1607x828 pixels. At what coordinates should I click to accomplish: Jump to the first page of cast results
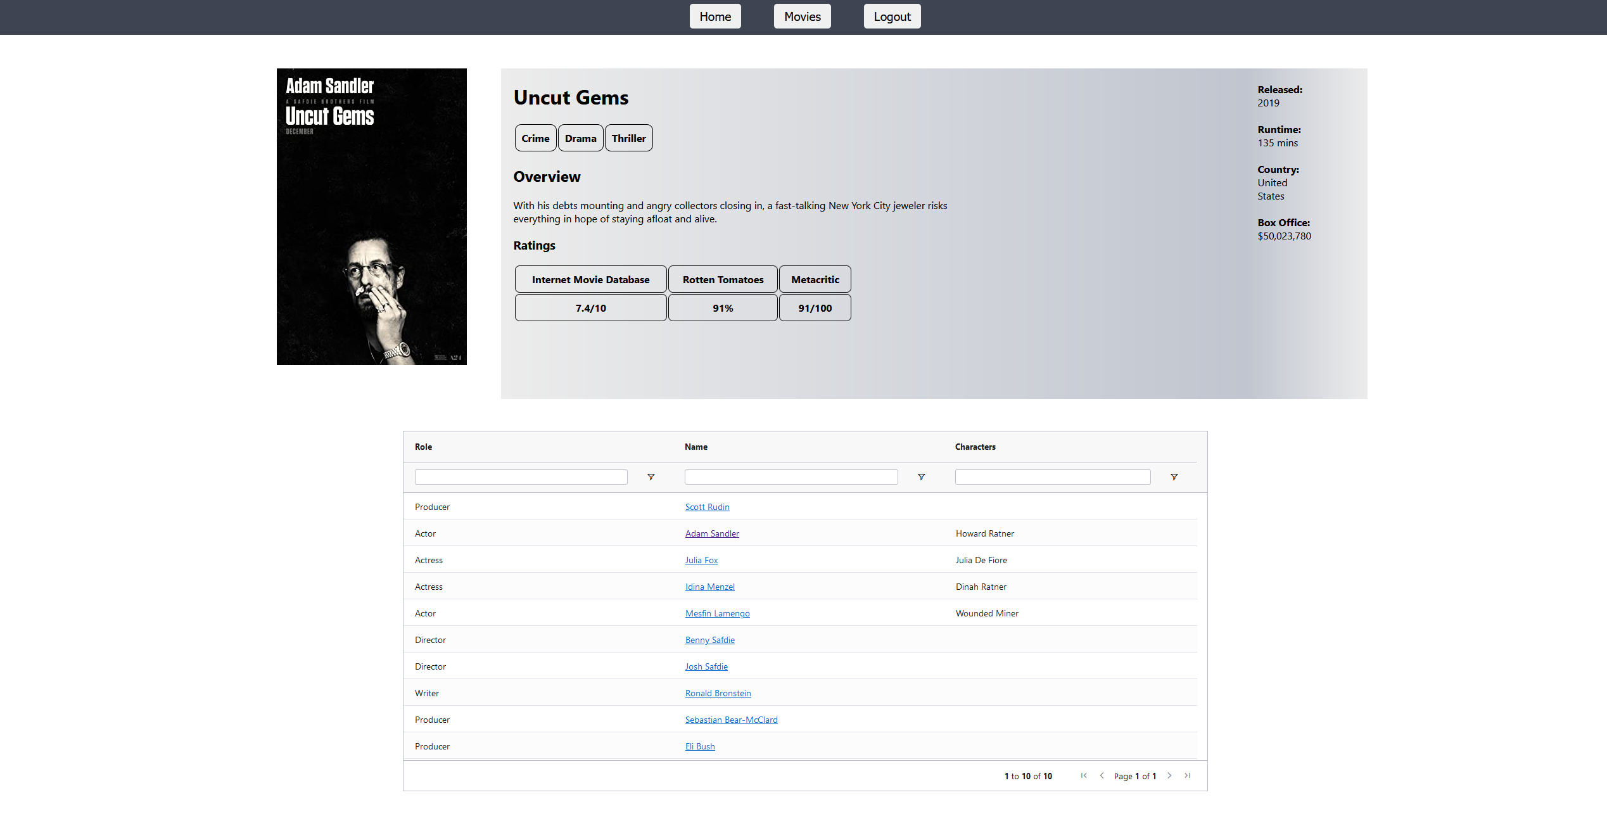(x=1084, y=775)
